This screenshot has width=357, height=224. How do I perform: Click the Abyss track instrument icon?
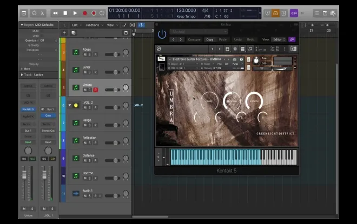click(x=76, y=52)
